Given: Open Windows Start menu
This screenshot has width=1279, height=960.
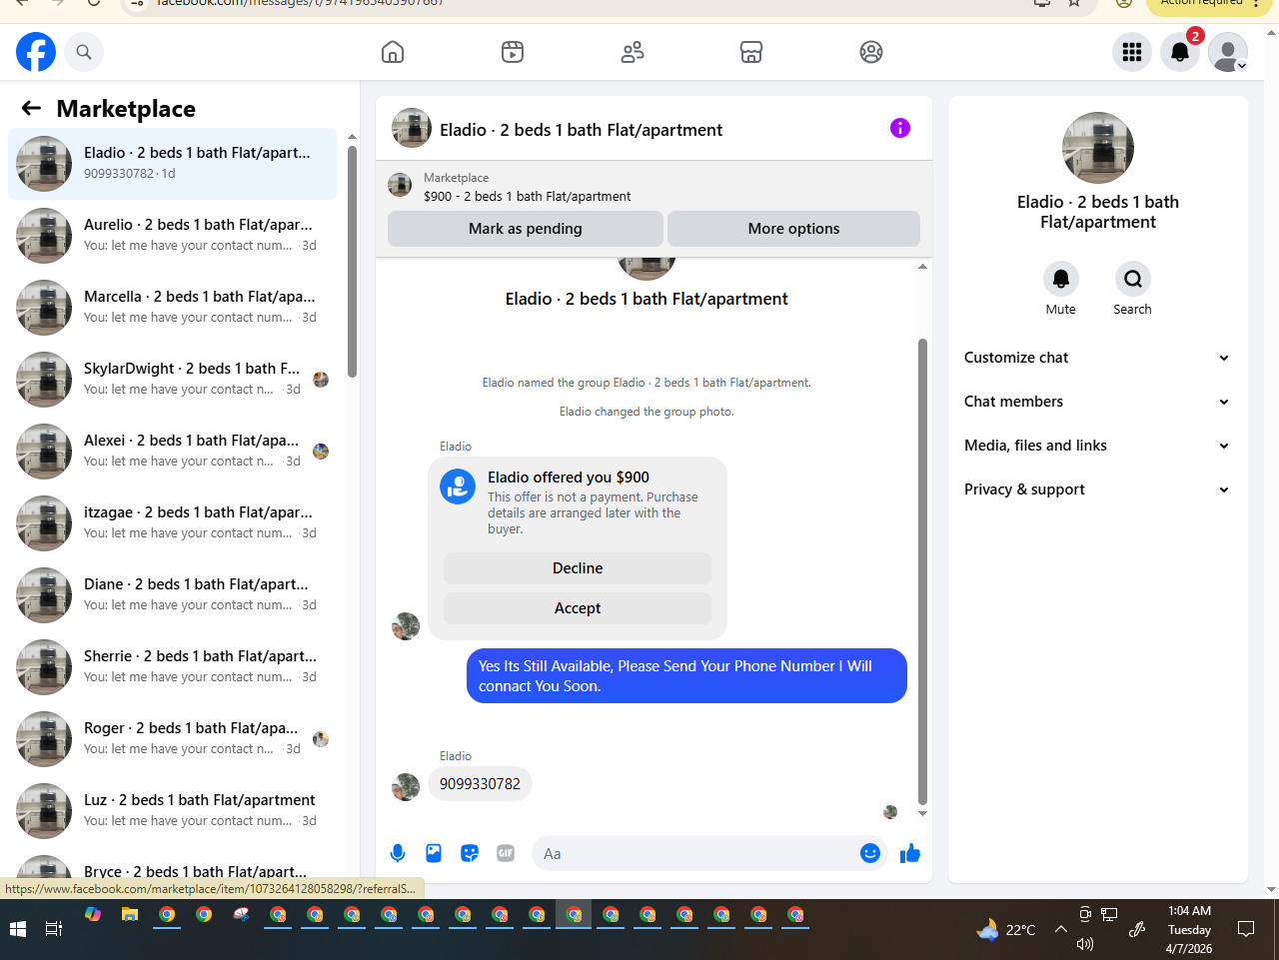Looking at the screenshot, I should [18, 929].
